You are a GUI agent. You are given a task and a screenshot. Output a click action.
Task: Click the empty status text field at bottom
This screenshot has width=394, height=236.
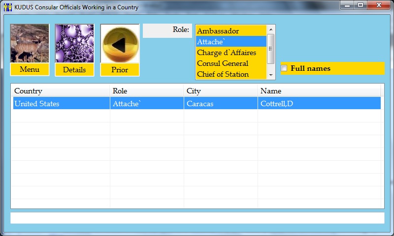pyautogui.click(x=197, y=218)
